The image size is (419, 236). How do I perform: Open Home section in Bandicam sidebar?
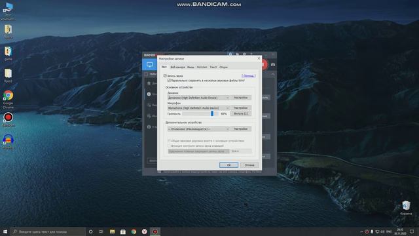149,83
